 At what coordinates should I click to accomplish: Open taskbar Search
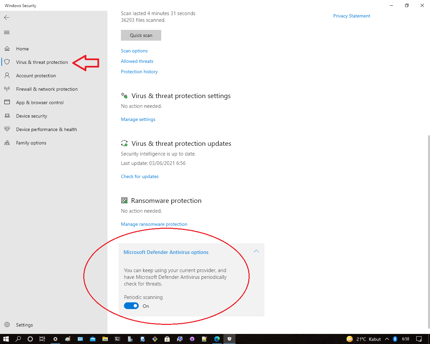pos(18,339)
